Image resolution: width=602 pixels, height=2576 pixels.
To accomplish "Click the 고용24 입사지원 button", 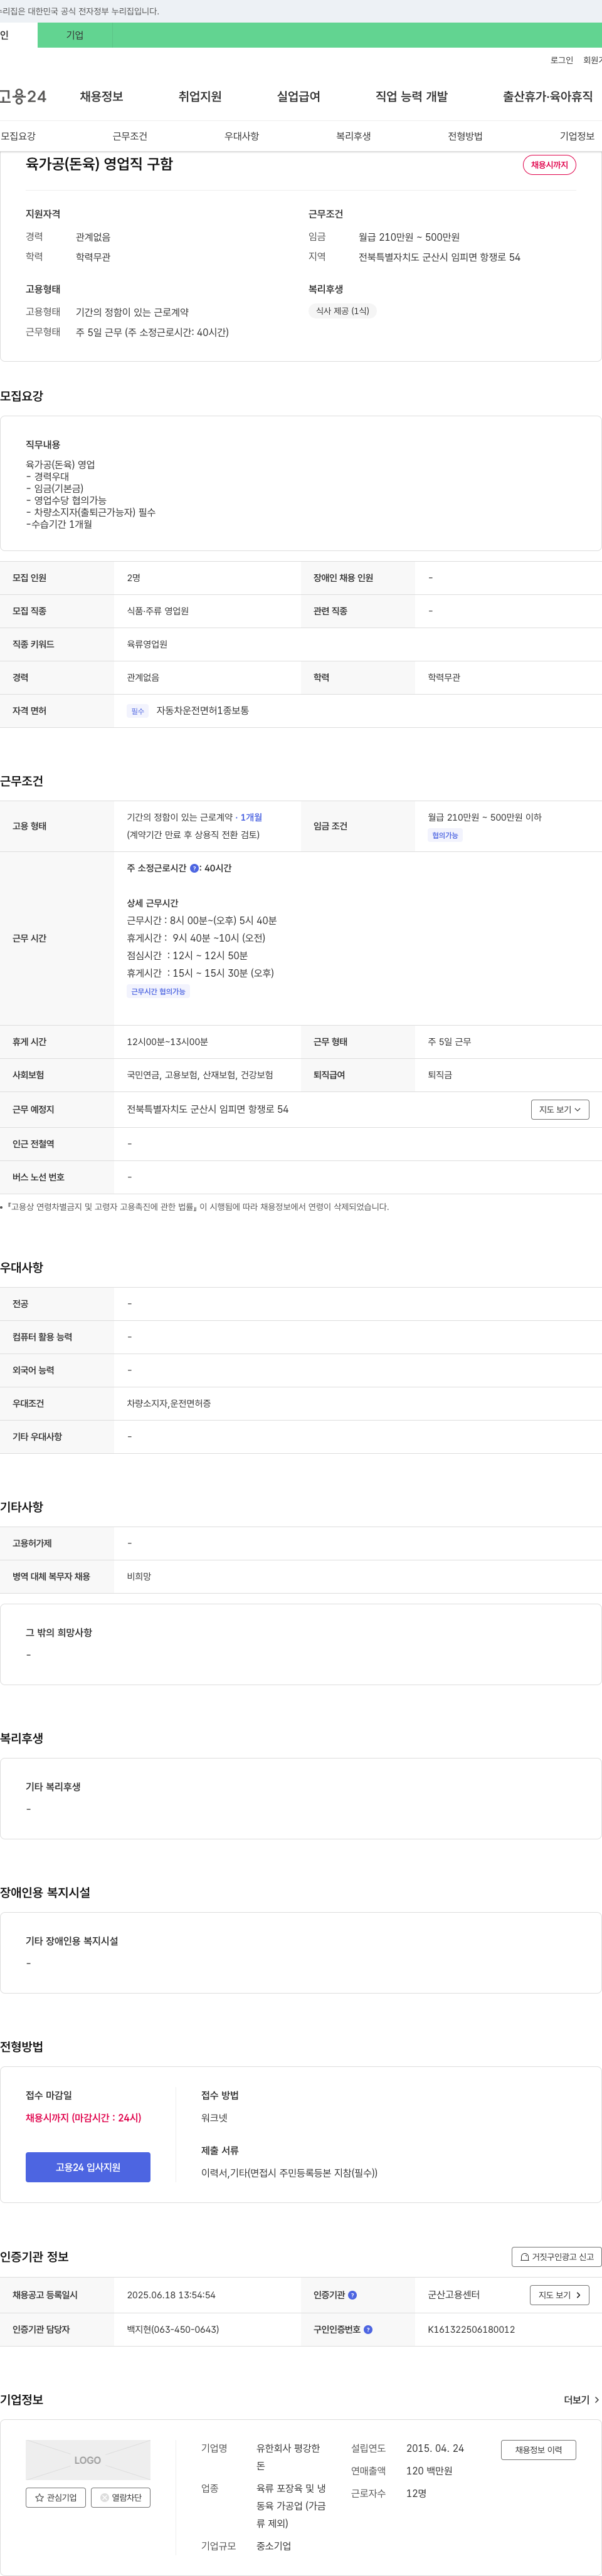I will tap(88, 2167).
